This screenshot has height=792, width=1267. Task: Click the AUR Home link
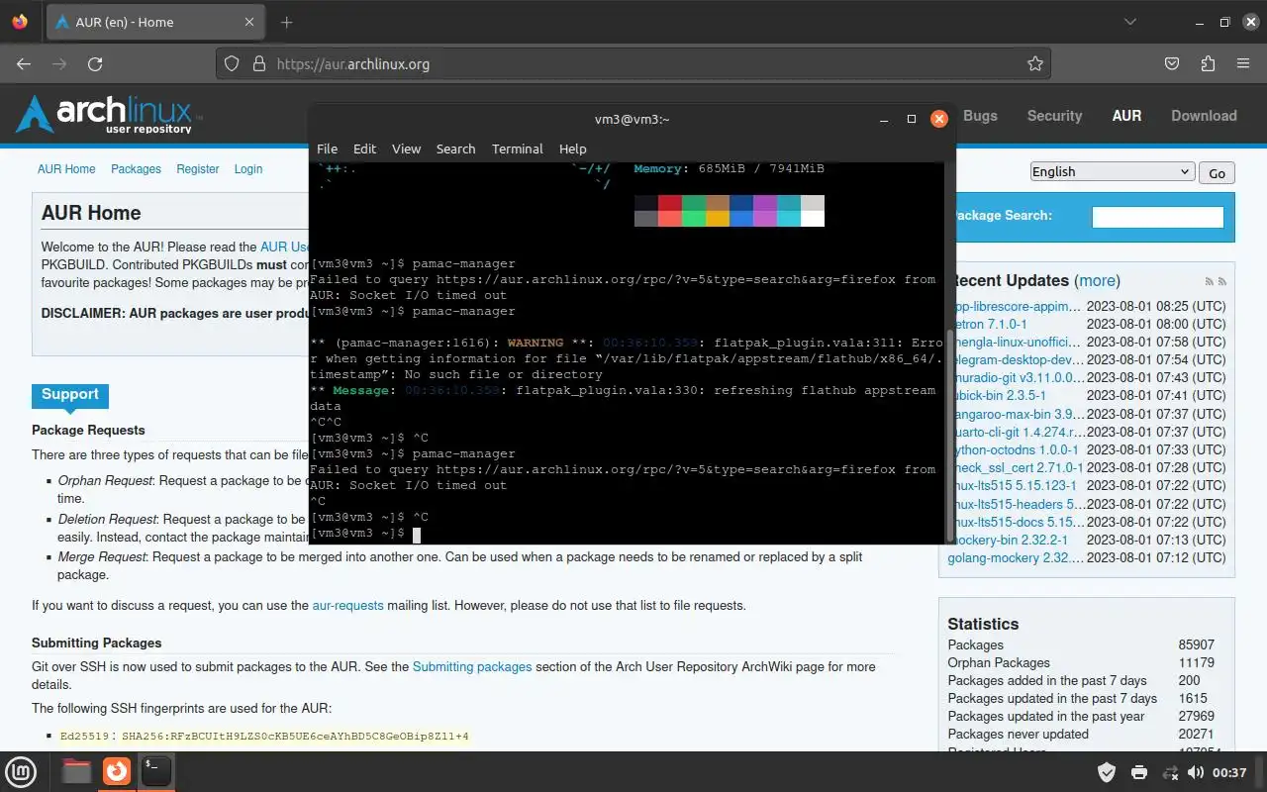(x=66, y=169)
